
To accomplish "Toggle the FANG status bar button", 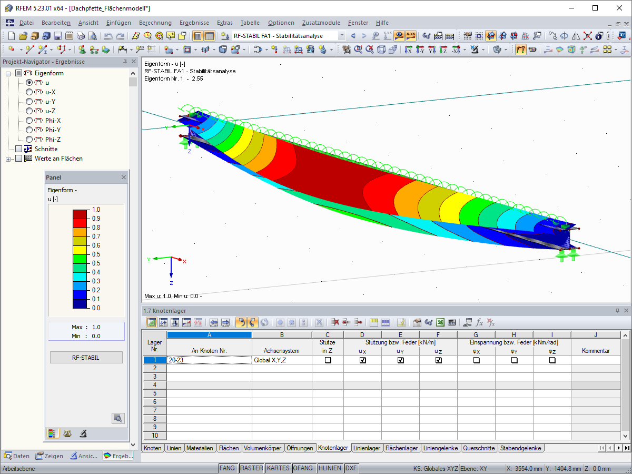I will tap(228, 468).
